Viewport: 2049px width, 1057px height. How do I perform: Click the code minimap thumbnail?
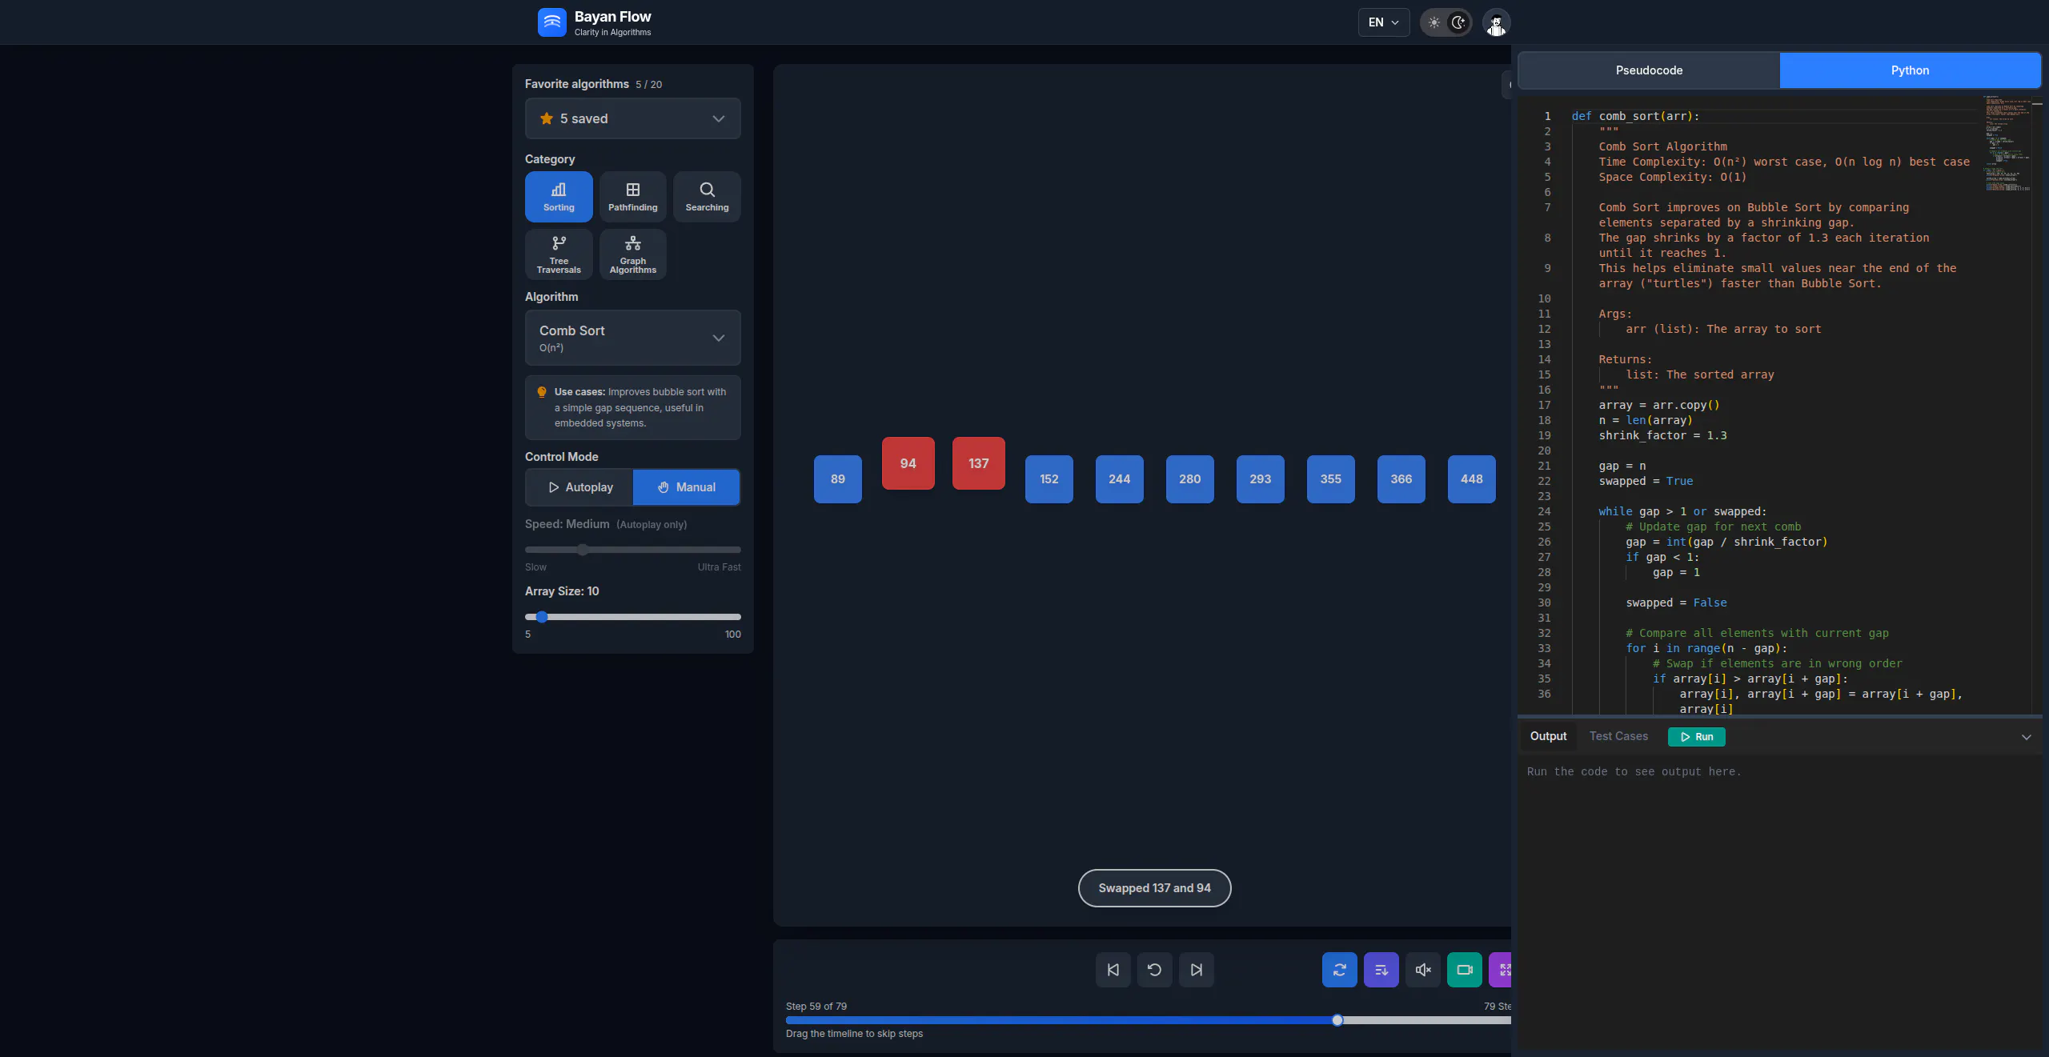[x=2007, y=143]
